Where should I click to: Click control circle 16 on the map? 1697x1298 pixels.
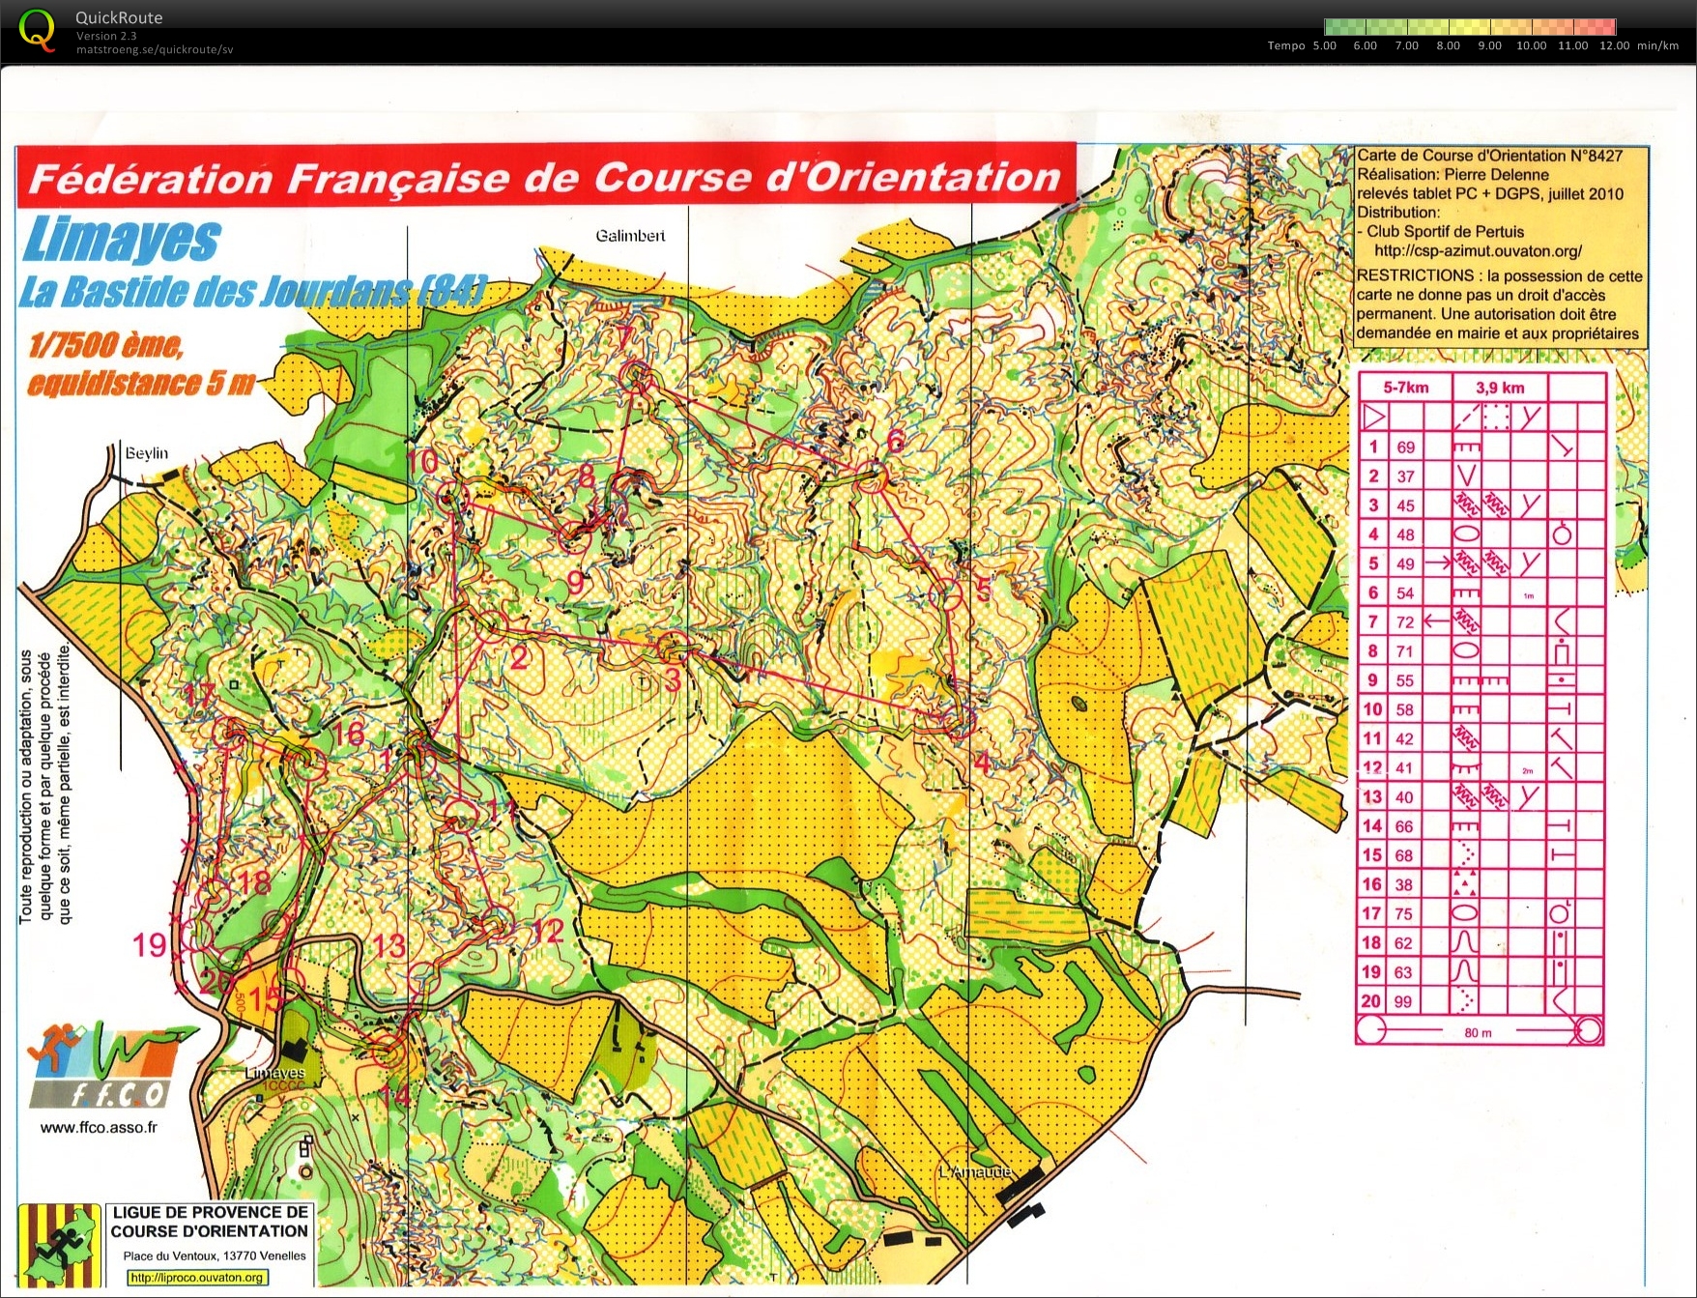(x=309, y=764)
